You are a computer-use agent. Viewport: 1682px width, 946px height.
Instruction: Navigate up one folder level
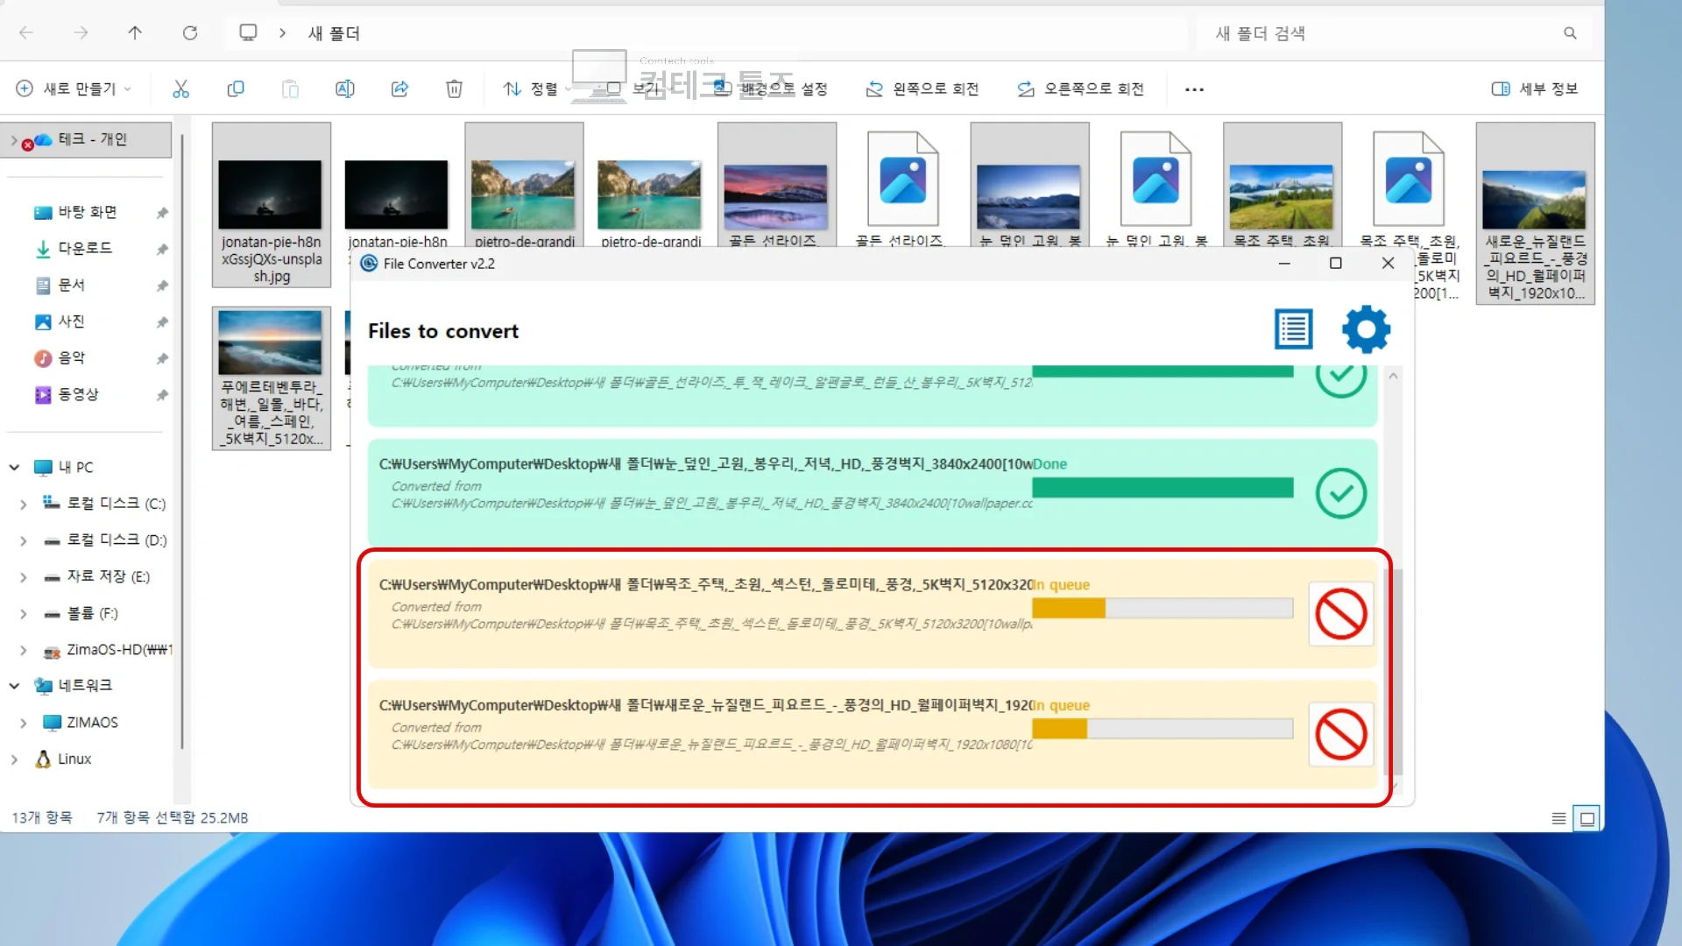135,33
